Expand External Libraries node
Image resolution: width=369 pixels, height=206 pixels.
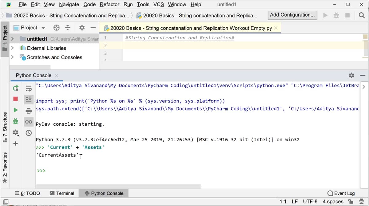[13, 48]
